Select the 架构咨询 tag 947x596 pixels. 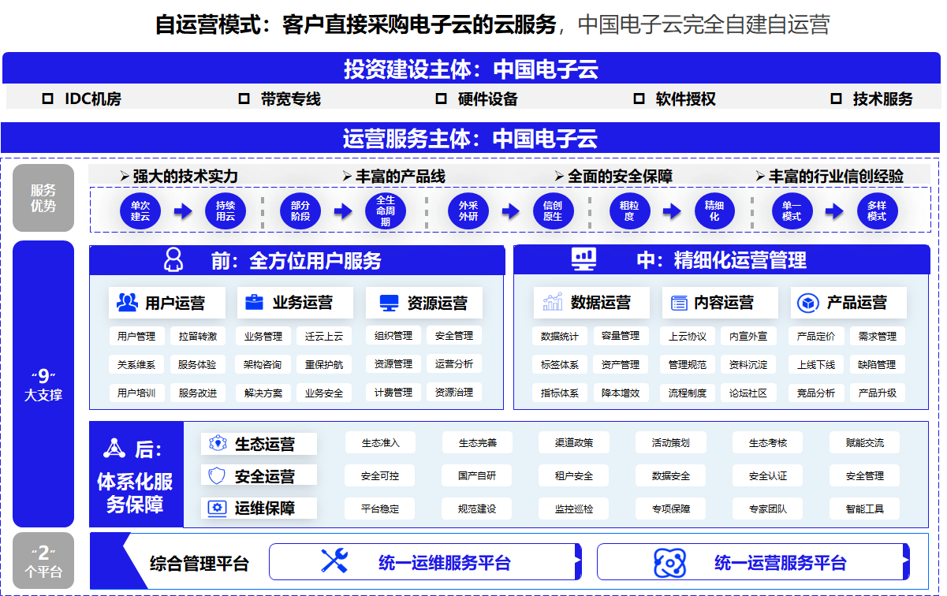(x=263, y=365)
